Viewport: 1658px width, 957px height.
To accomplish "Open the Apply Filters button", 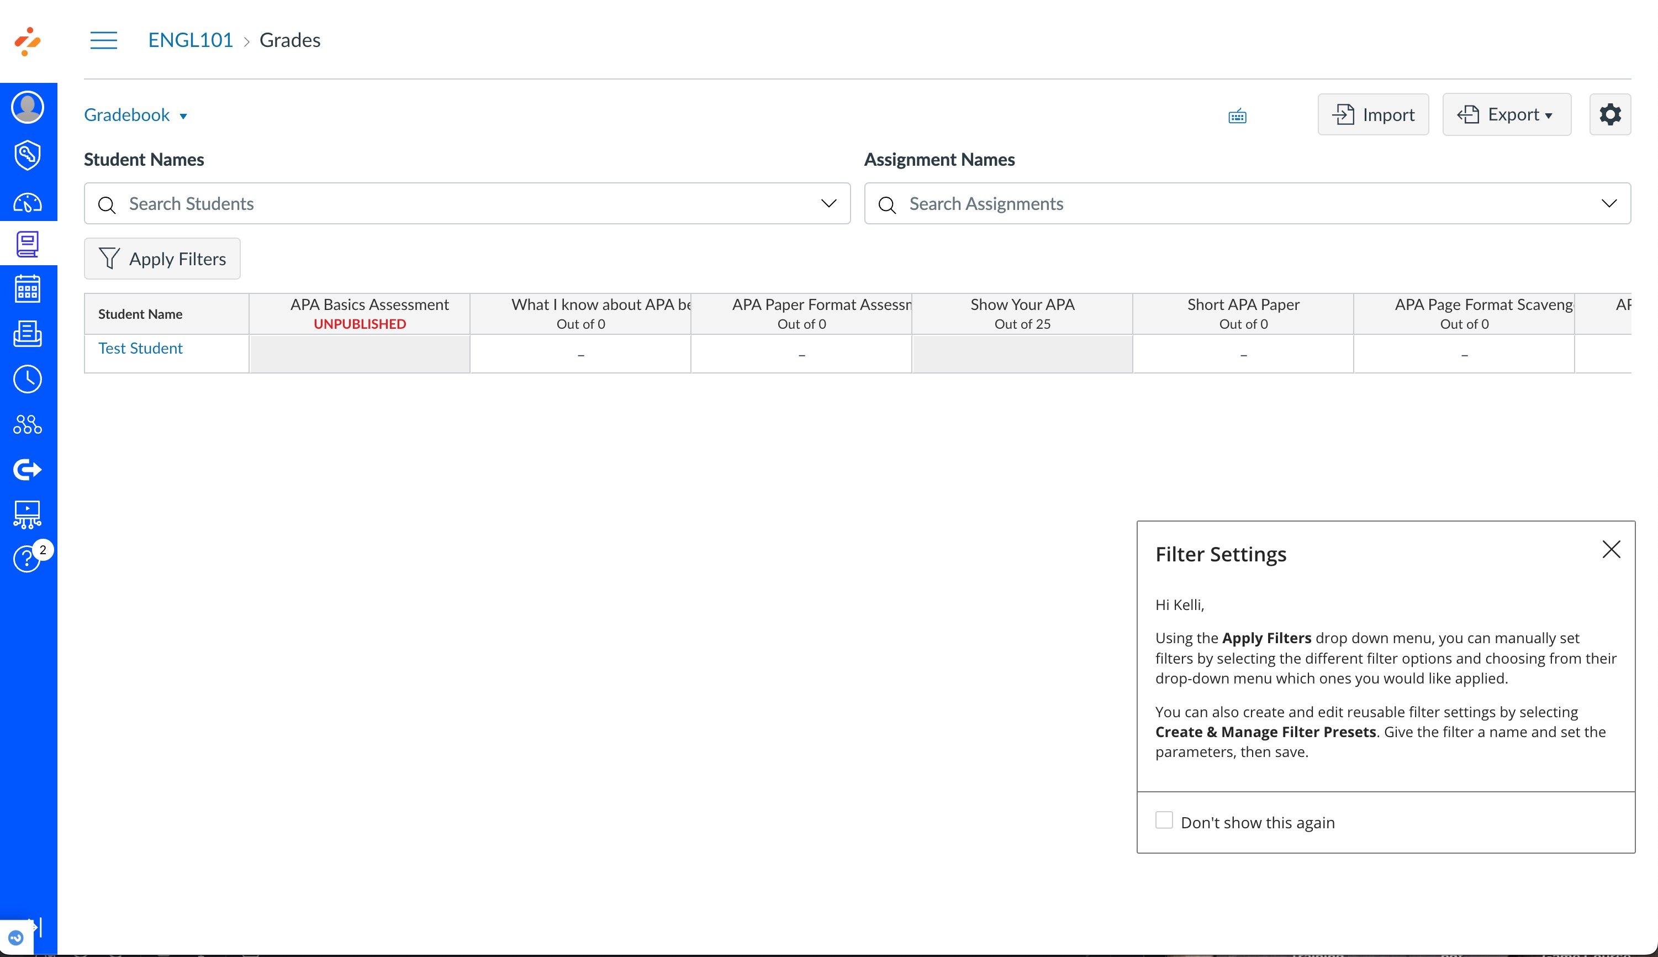I will tap(162, 259).
